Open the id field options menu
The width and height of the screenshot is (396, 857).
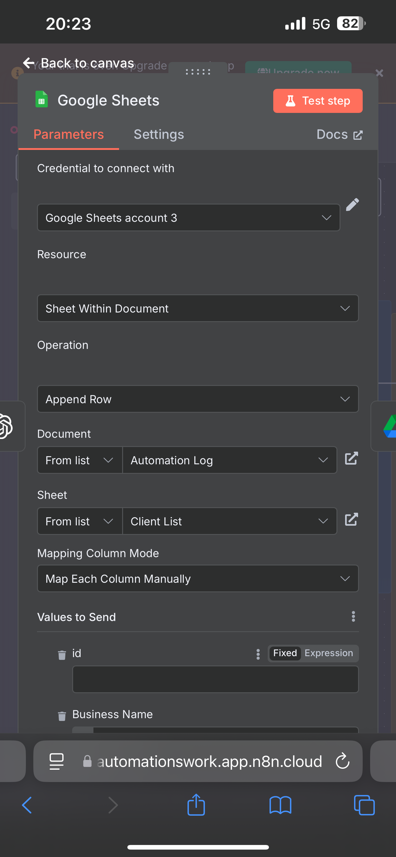point(258,654)
